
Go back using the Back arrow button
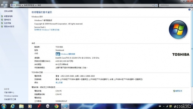pyautogui.click(x=2, y=5)
